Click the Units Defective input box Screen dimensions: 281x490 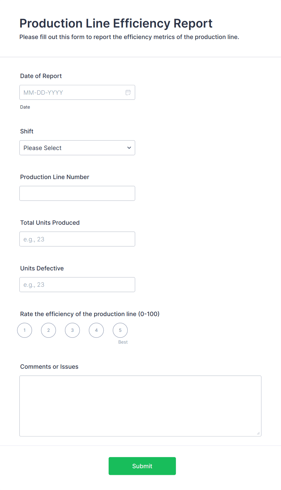77,285
